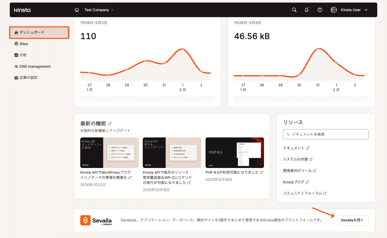Open the PHP 8.5 article thumbnail
387x238 pixels.
(x=234, y=153)
